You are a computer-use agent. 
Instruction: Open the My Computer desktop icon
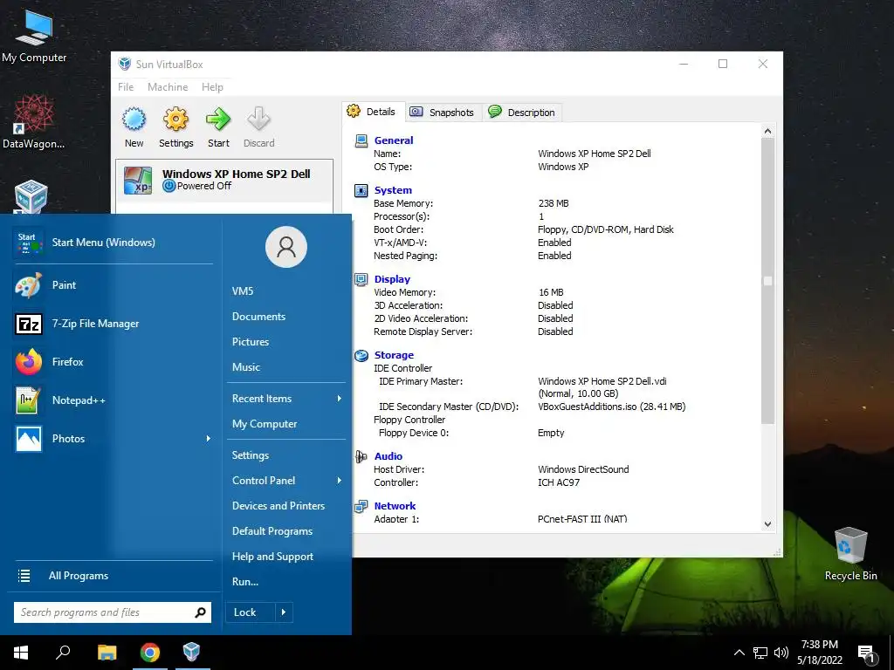(x=34, y=36)
